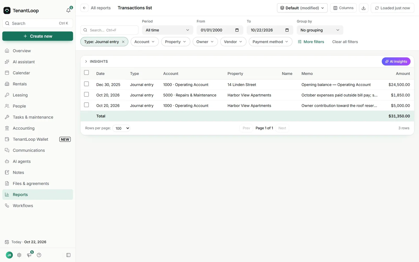419x262 pixels.
Task: Open AI assistant in the sidebar
Action: (38, 62)
